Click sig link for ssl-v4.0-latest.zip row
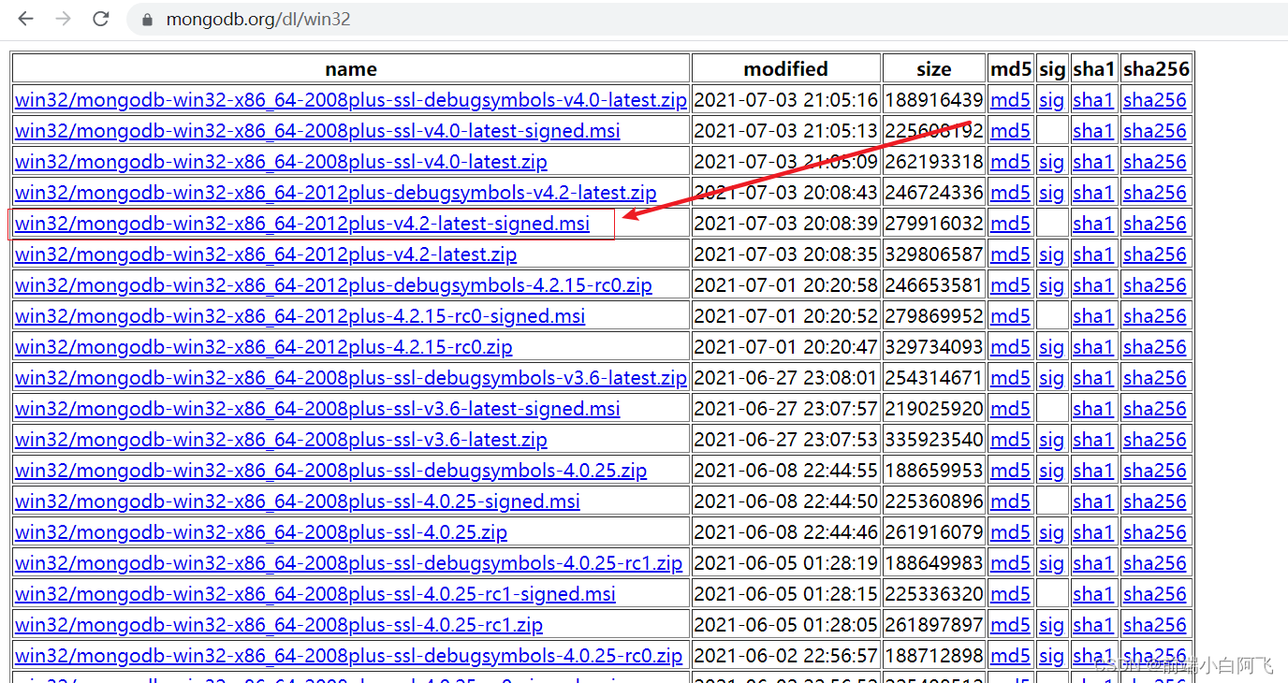The image size is (1288, 683). [1052, 162]
